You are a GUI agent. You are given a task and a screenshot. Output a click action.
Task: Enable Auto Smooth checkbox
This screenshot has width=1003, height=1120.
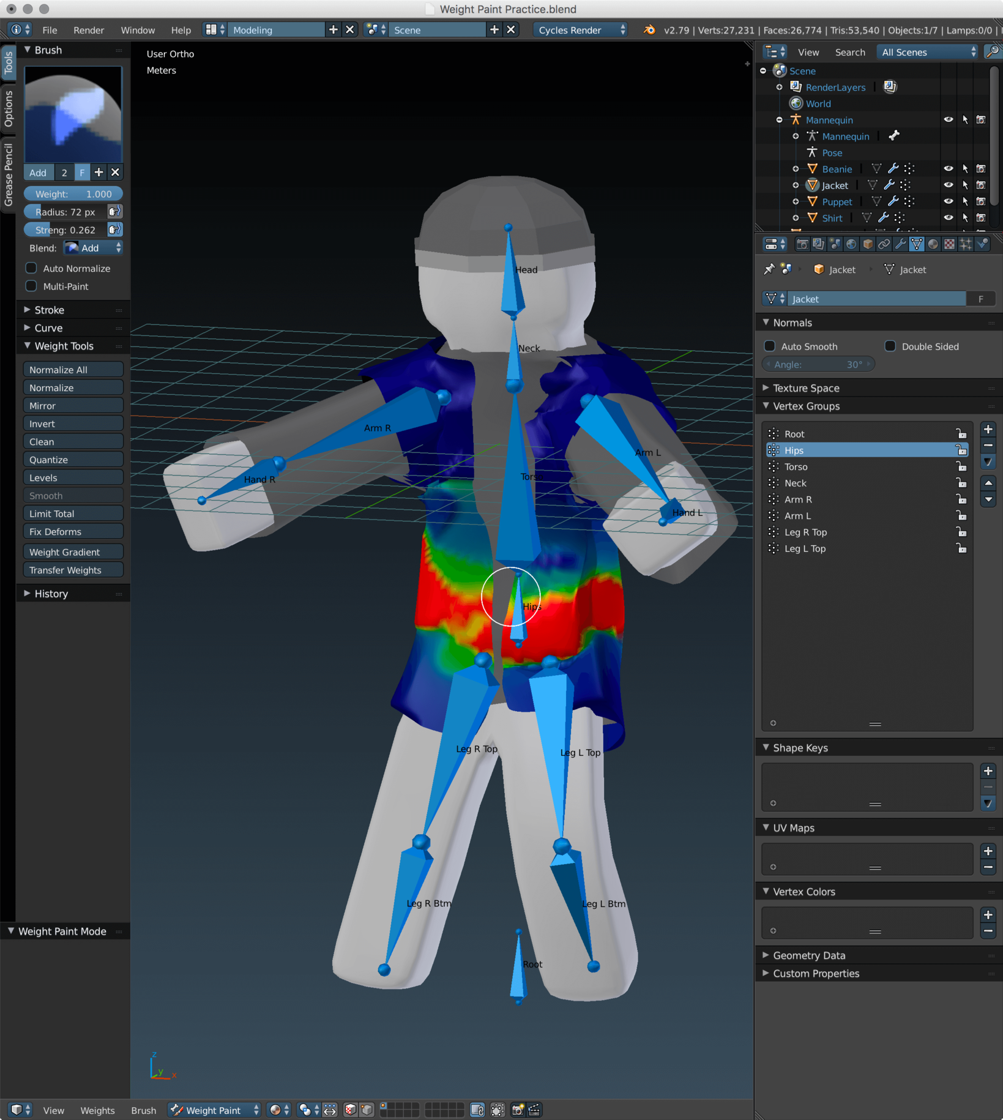click(x=770, y=346)
